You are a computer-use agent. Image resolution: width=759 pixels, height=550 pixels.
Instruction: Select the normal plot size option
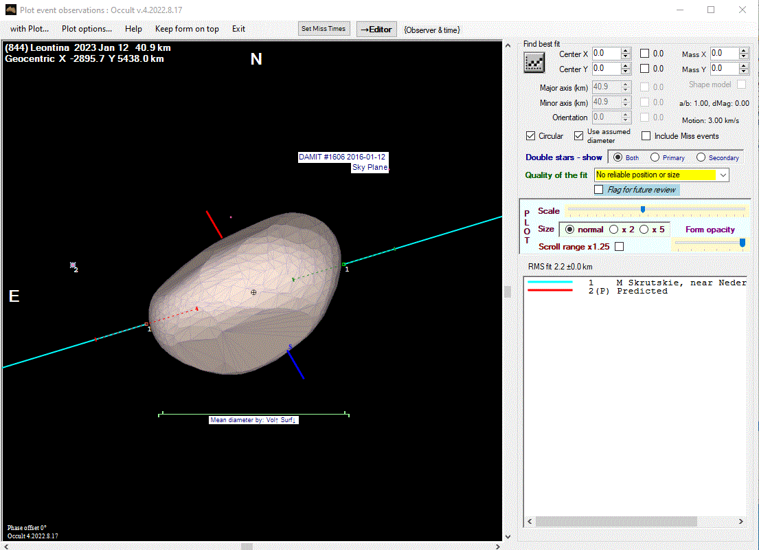[x=569, y=229]
